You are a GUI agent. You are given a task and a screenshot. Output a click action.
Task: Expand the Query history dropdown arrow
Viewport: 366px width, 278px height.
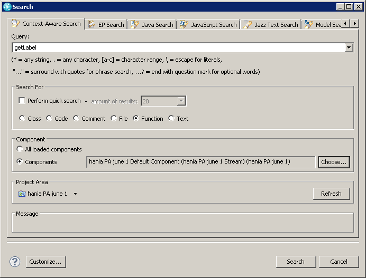[349, 47]
